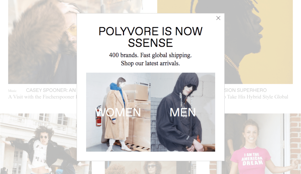Open the Music category link

pyautogui.click(x=12, y=91)
